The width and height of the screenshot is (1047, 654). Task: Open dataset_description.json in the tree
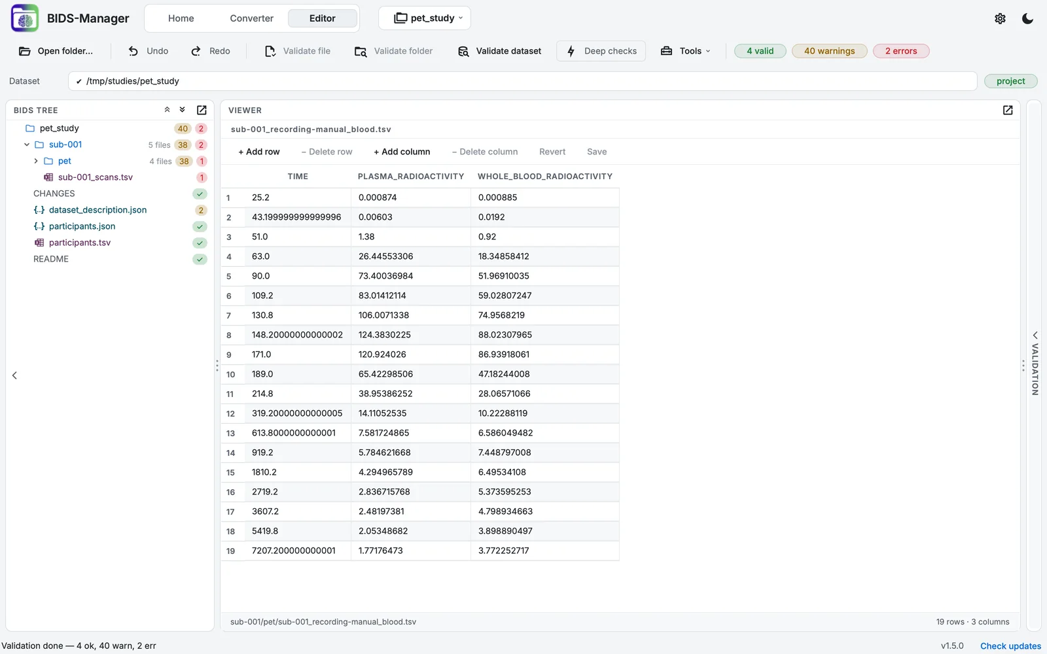[98, 210]
